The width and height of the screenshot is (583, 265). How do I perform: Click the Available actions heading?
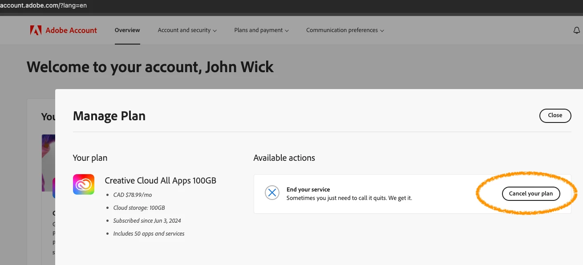(x=284, y=158)
